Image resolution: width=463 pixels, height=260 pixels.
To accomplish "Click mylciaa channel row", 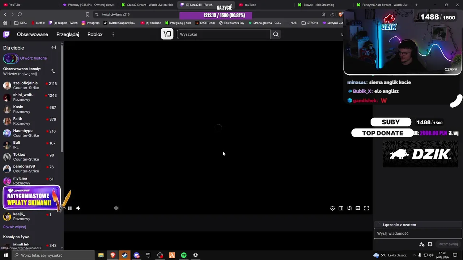I will tap(30, 181).
